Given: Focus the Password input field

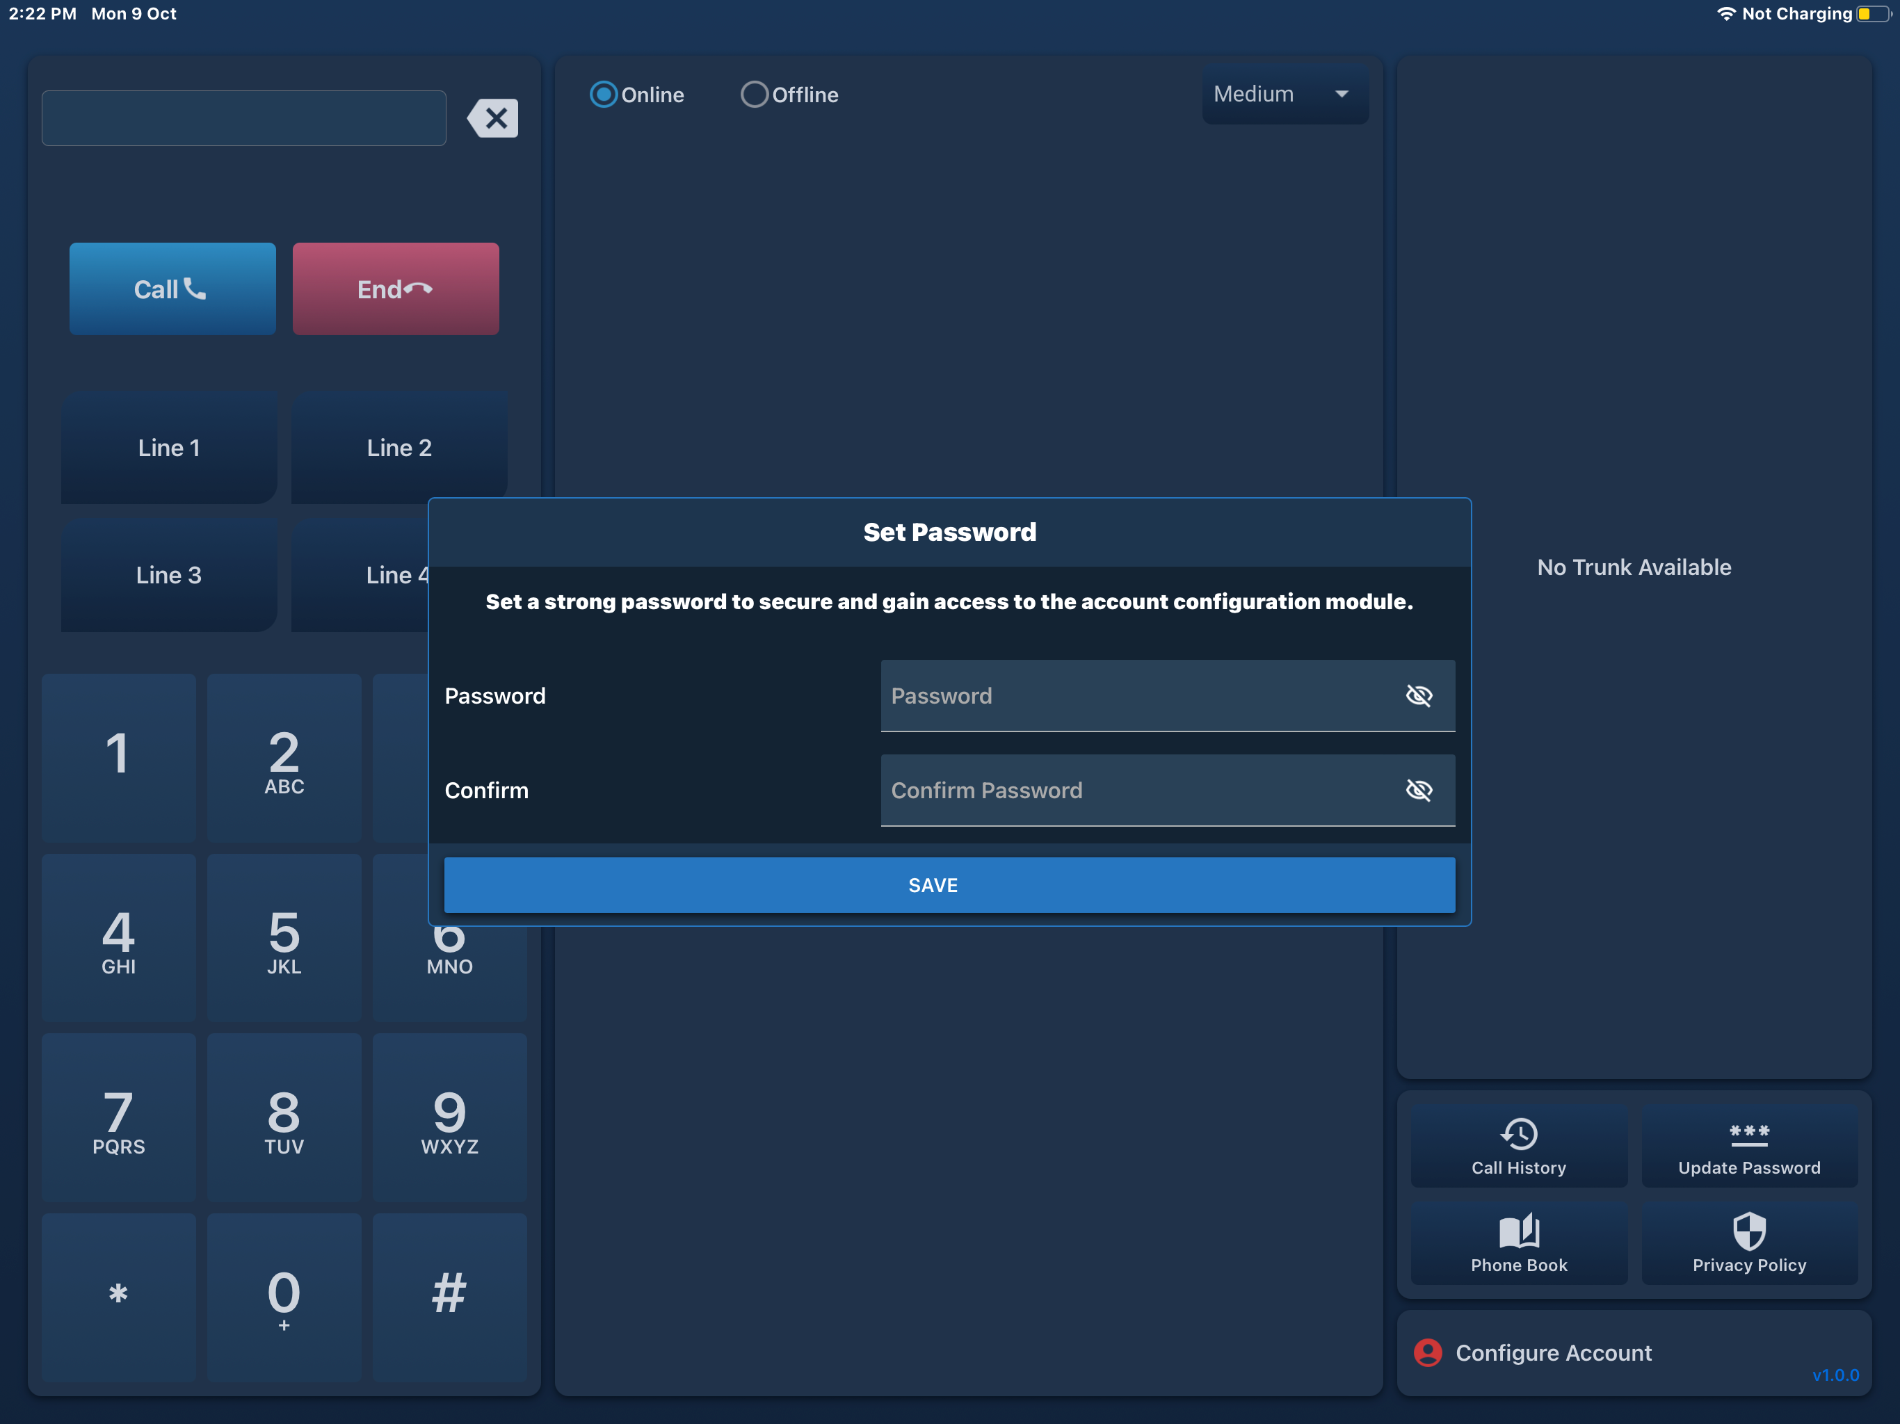Looking at the screenshot, I should coord(1134,696).
